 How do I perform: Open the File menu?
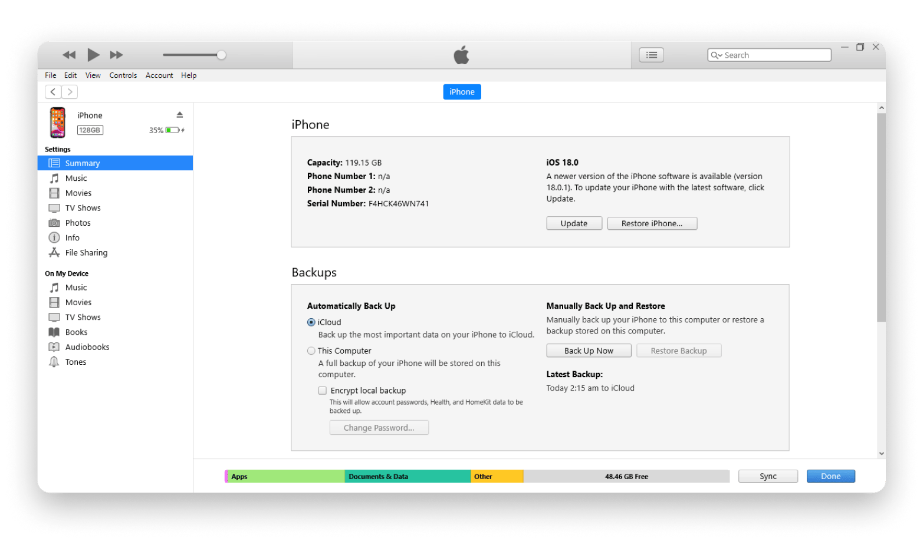tap(51, 75)
